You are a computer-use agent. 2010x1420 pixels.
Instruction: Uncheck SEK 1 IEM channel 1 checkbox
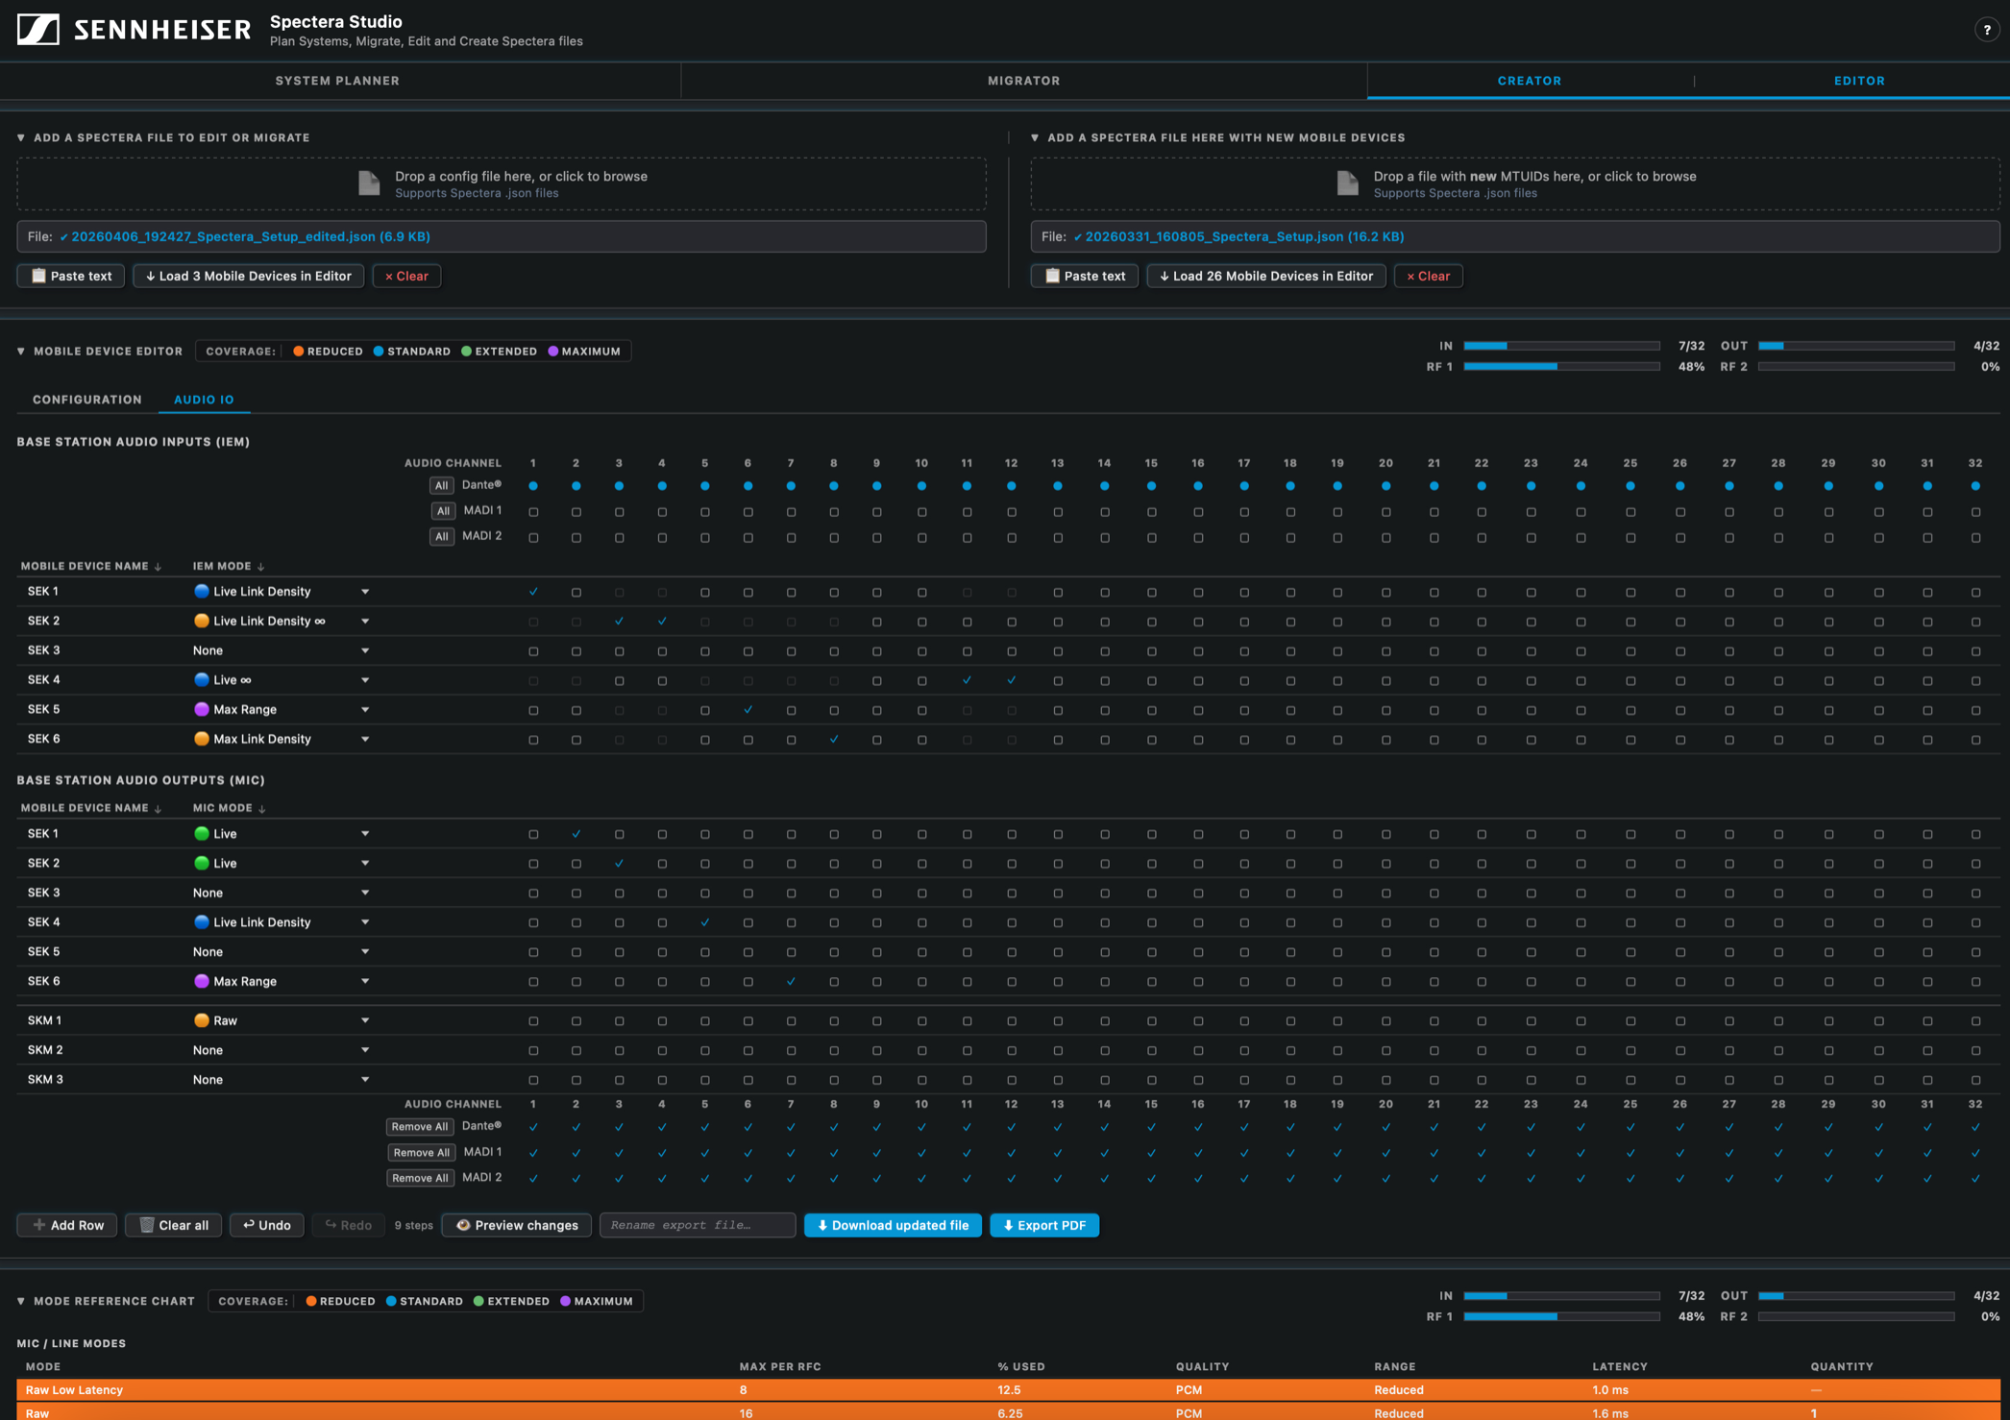pos(533,592)
